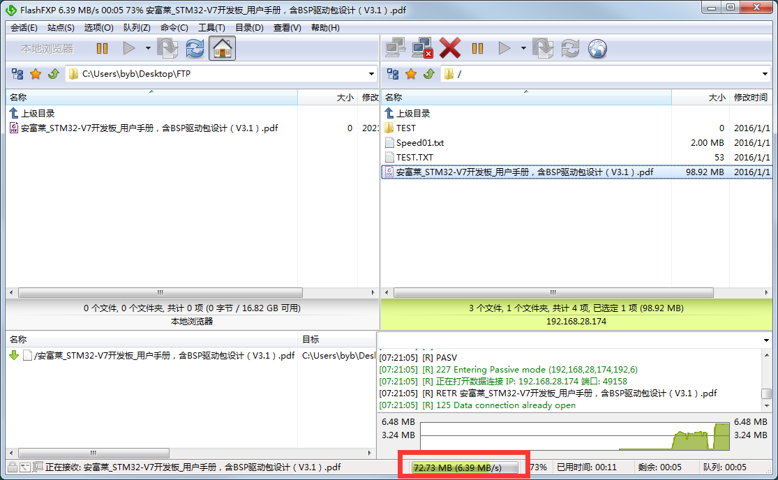Sort the local list by the 名称 column header
Viewport: 778px width, 480px height.
[x=151, y=97]
